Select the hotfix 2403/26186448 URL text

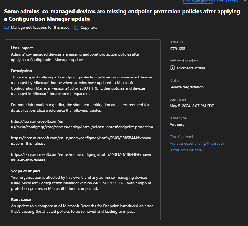pos(82,157)
